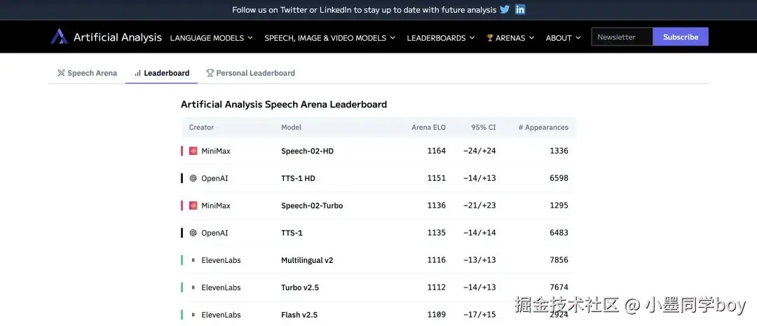Click the Turbo v2.5 model name
Viewport: 757px width, 326px height.
point(300,287)
